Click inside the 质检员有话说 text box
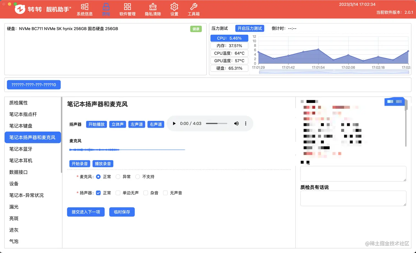The height and width of the screenshot is (253, 416). pyautogui.click(x=353, y=198)
